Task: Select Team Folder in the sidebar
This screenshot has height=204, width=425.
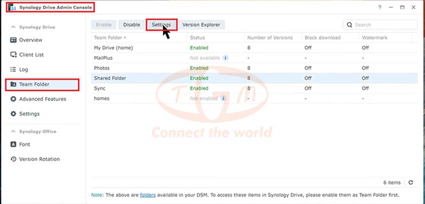Action: tap(42, 84)
